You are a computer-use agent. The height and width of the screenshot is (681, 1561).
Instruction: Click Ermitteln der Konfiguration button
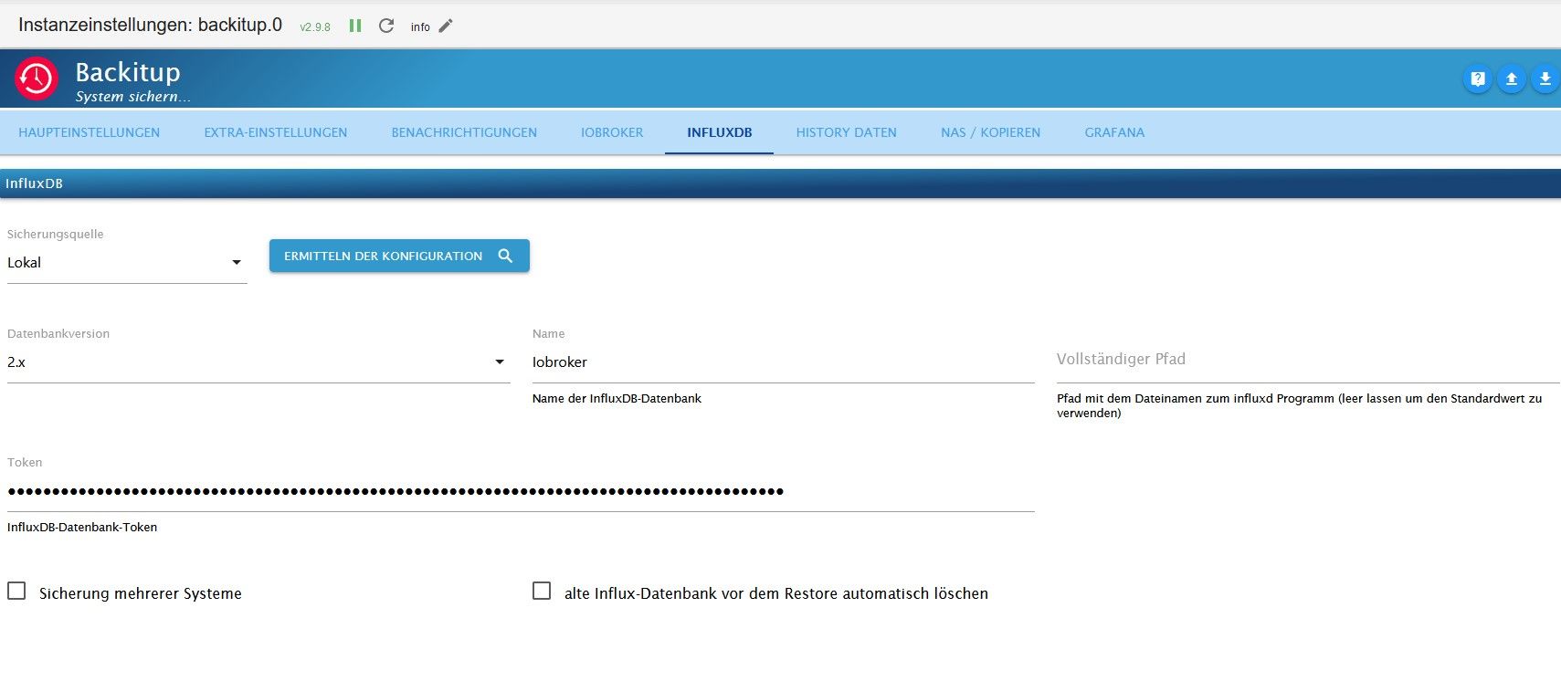click(399, 256)
